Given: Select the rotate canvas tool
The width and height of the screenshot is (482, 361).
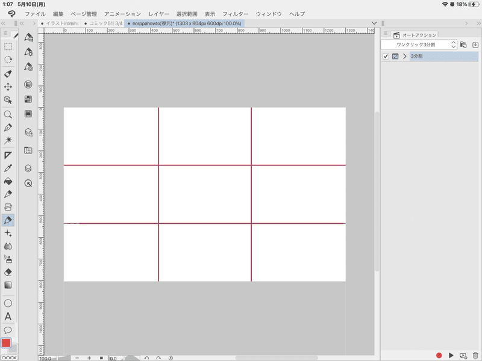Looking at the screenshot, I should coord(8,60).
